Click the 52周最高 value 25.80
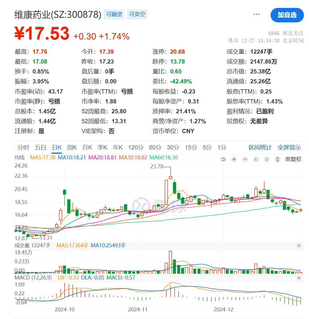This screenshot has height=319, width=309. (119, 112)
